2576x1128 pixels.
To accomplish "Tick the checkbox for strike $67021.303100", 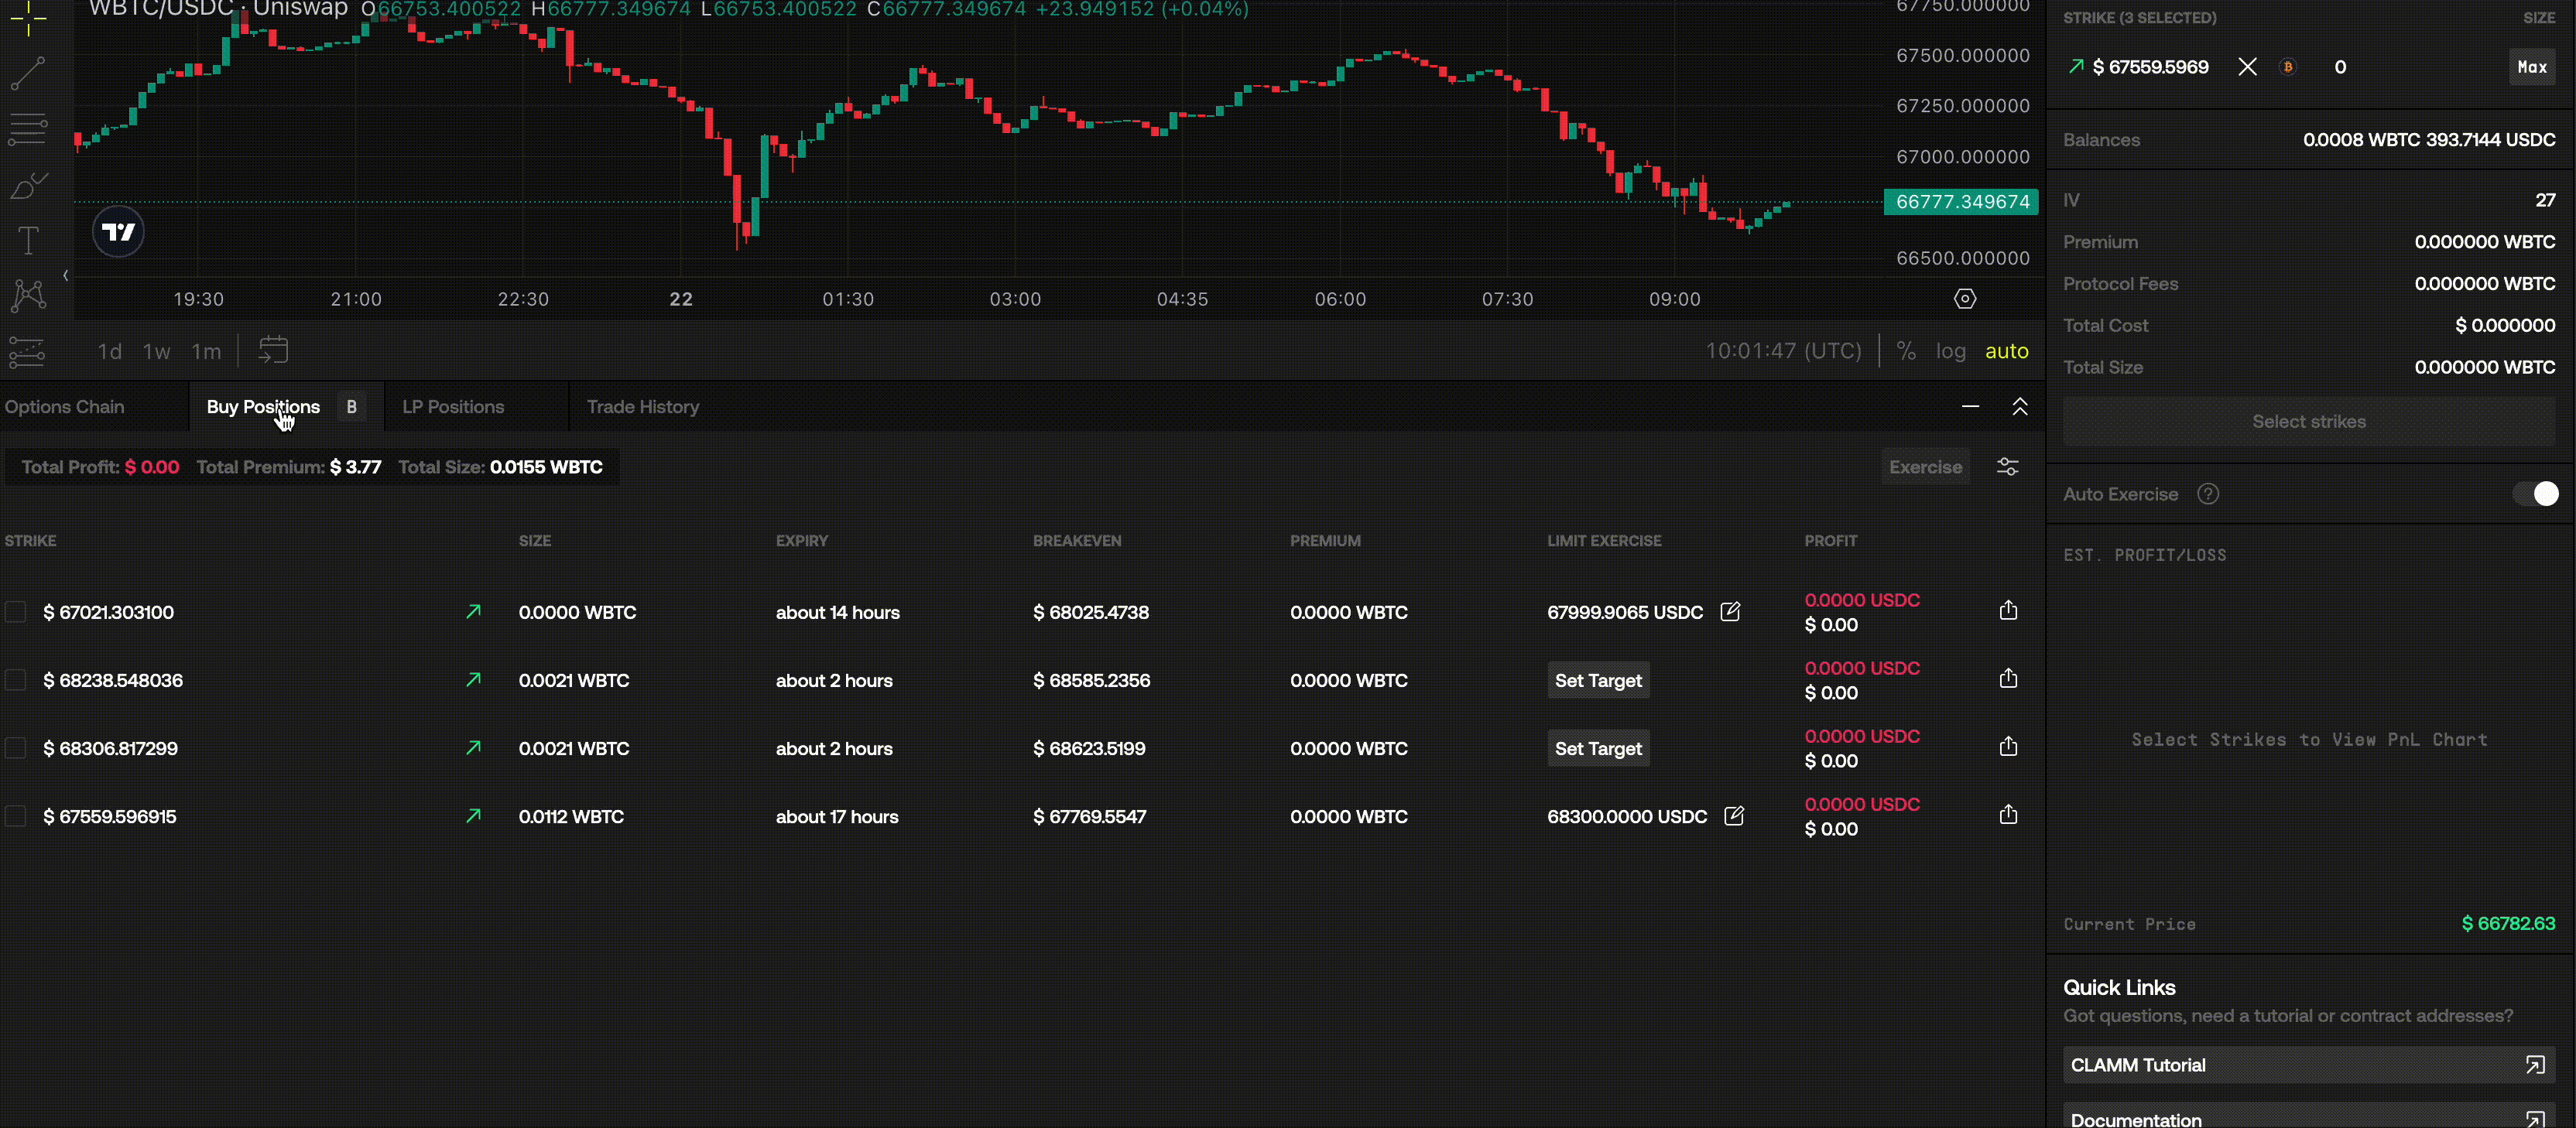I will pos(15,611).
